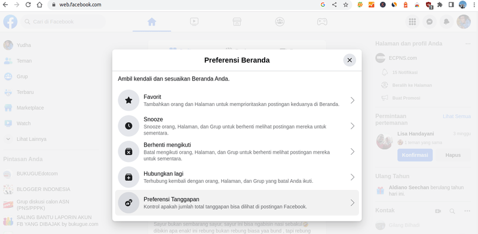The image size is (478, 234).
Task: Open the Gaming controller tab icon
Action: point(322,21)
